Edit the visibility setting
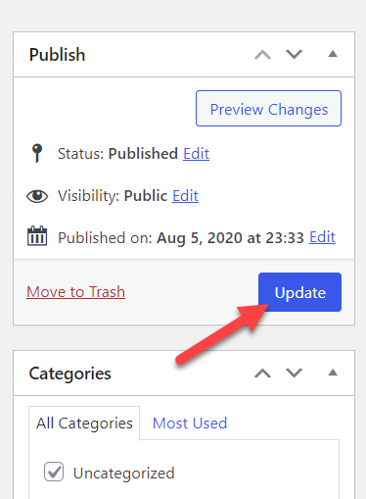The image size is (366, 499). [185, 196]
